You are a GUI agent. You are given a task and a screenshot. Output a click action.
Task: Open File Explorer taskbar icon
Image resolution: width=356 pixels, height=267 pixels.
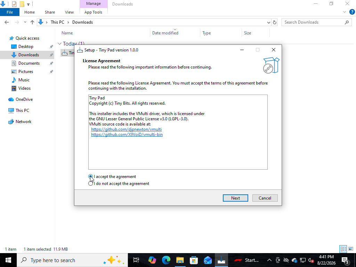click(180, 260)
